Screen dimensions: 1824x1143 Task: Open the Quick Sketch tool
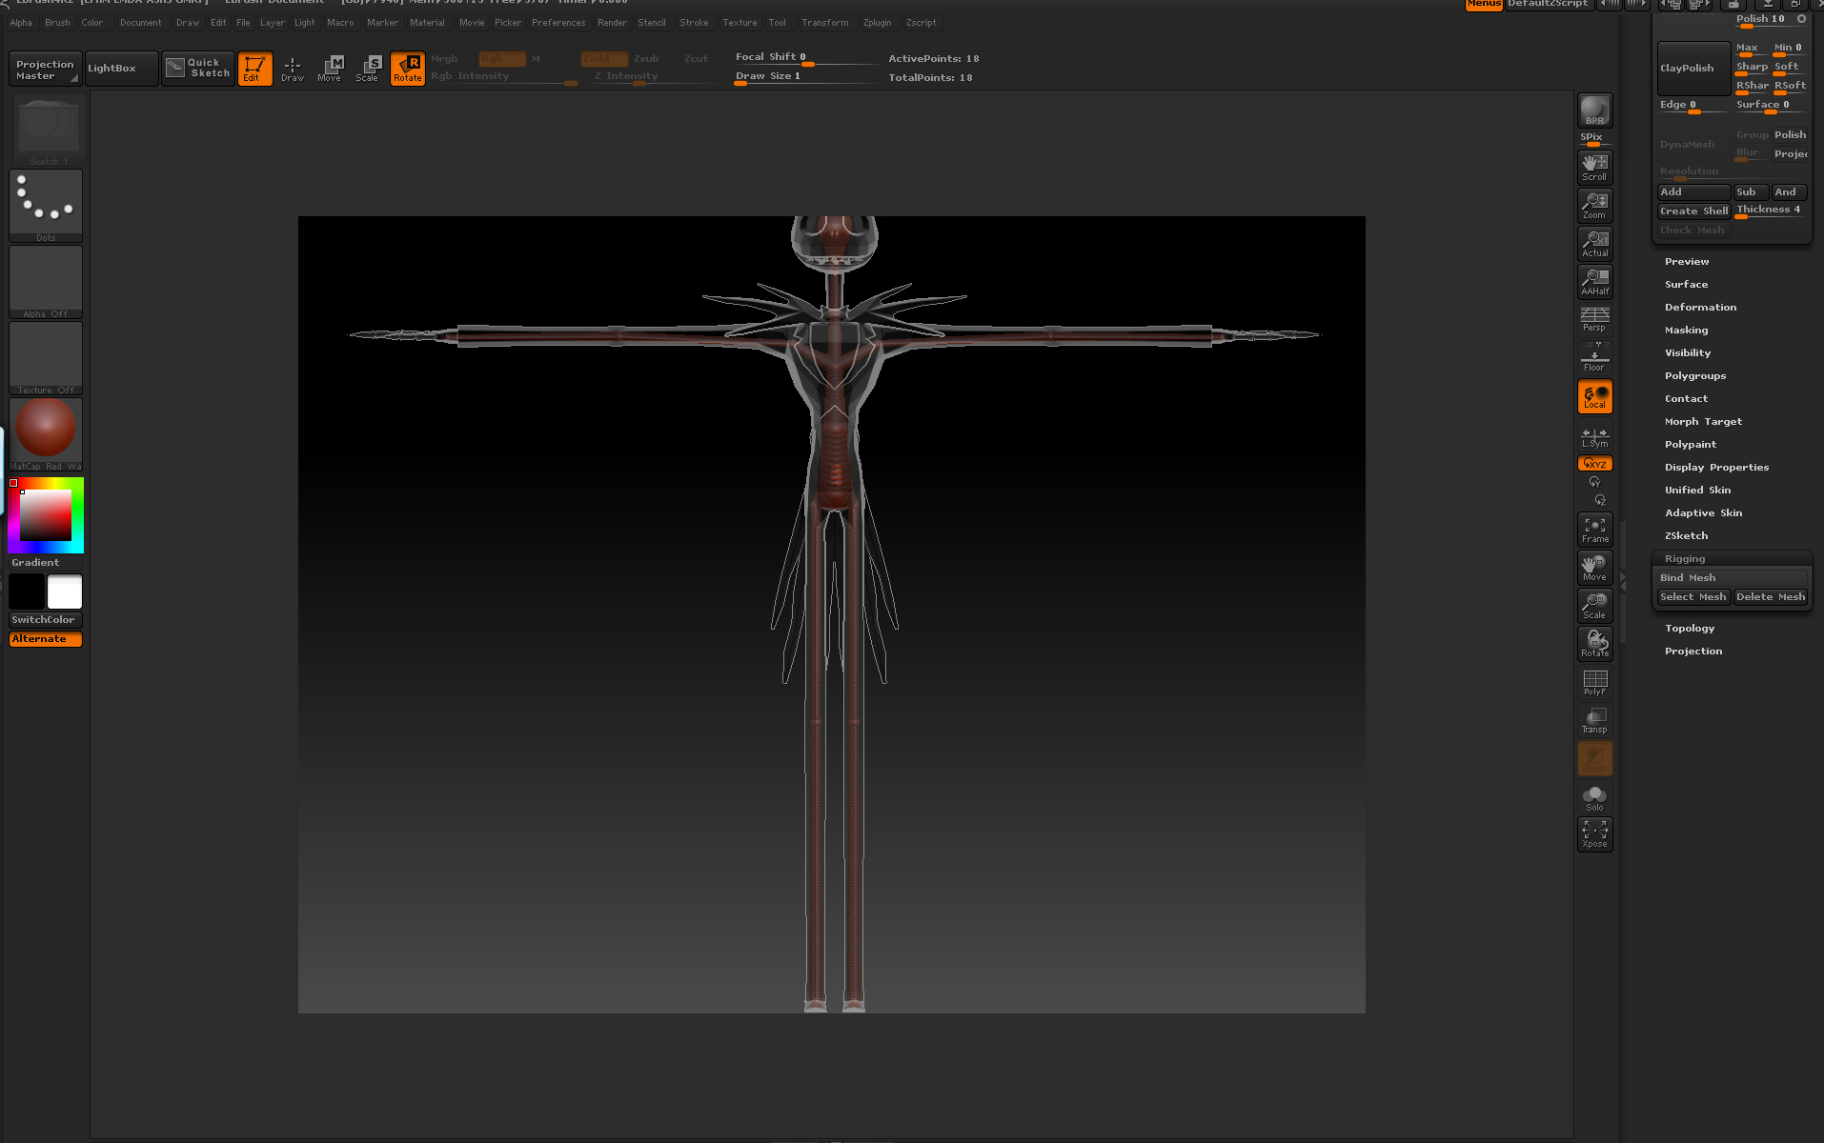click(198, 68)
